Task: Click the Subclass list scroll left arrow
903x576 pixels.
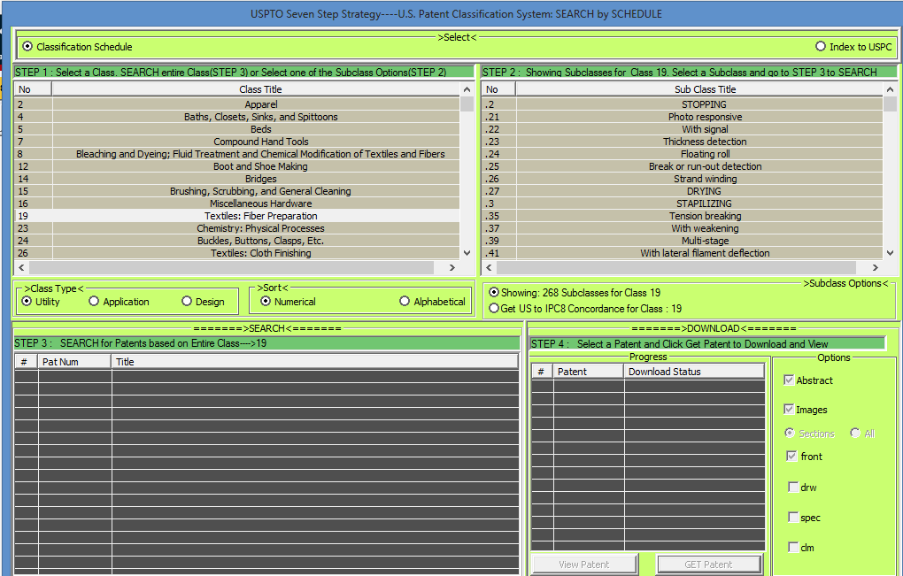Action: (x=489, y=267)
